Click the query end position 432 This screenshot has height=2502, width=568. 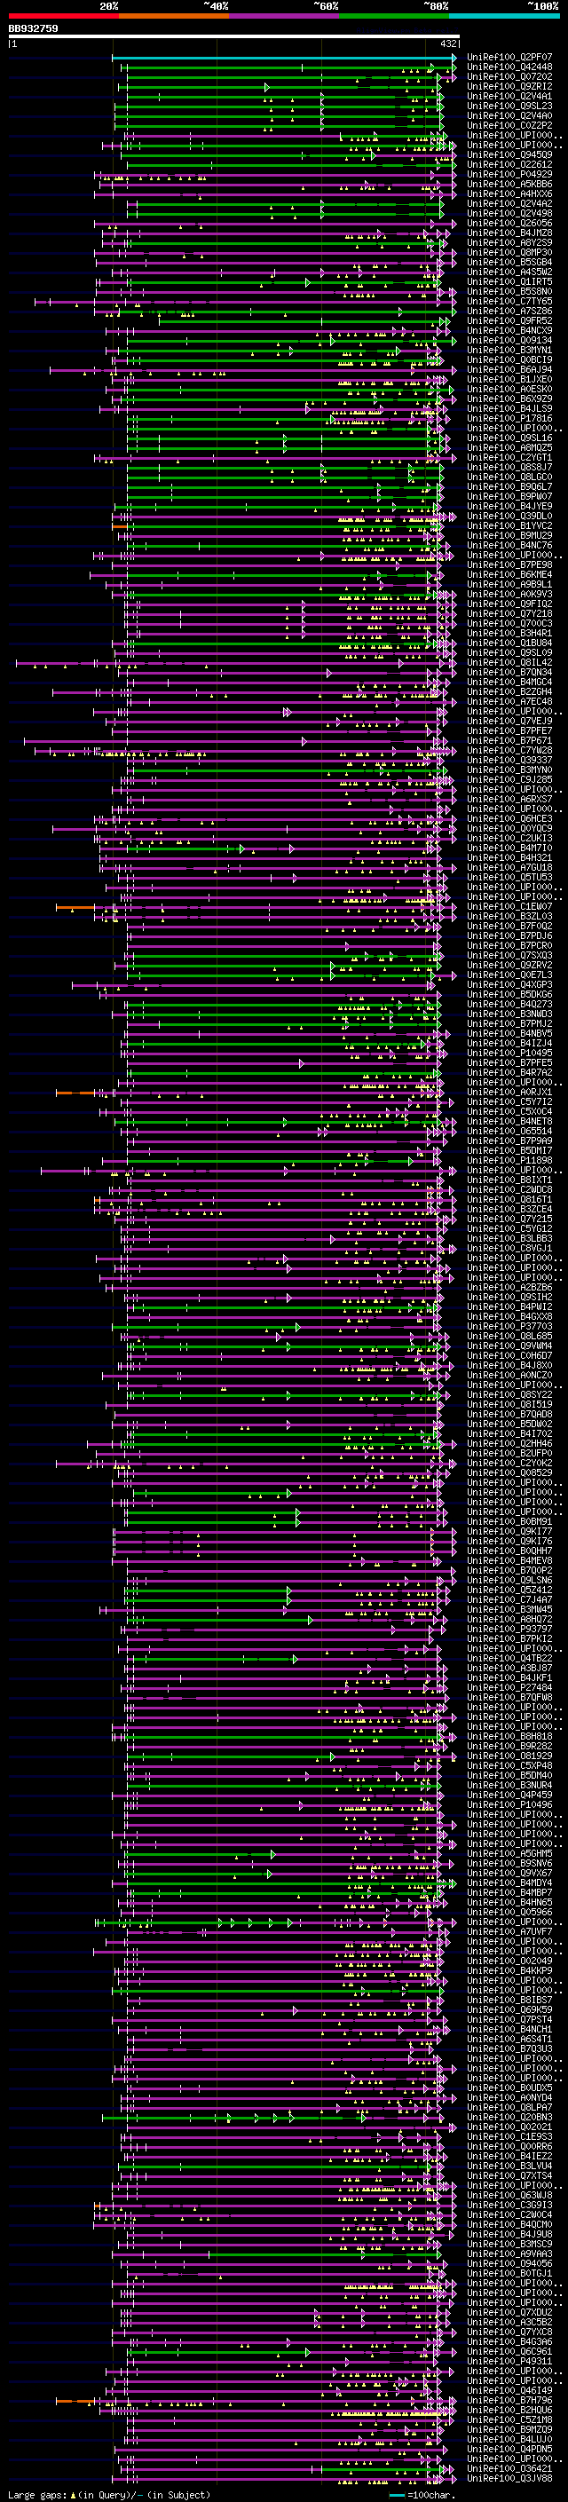(447, 44)
